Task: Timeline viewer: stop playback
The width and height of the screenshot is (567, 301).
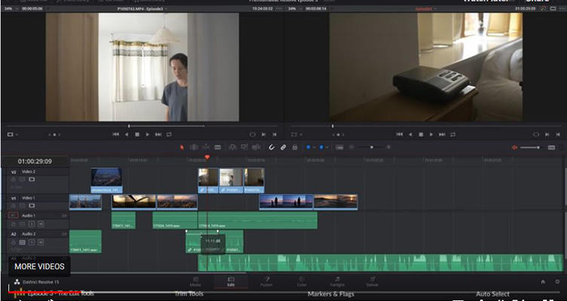Action: coord(421,135)
